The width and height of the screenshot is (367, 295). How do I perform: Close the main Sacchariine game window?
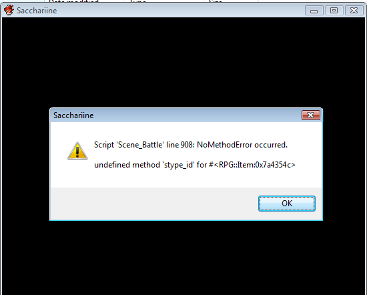point(354,11)
